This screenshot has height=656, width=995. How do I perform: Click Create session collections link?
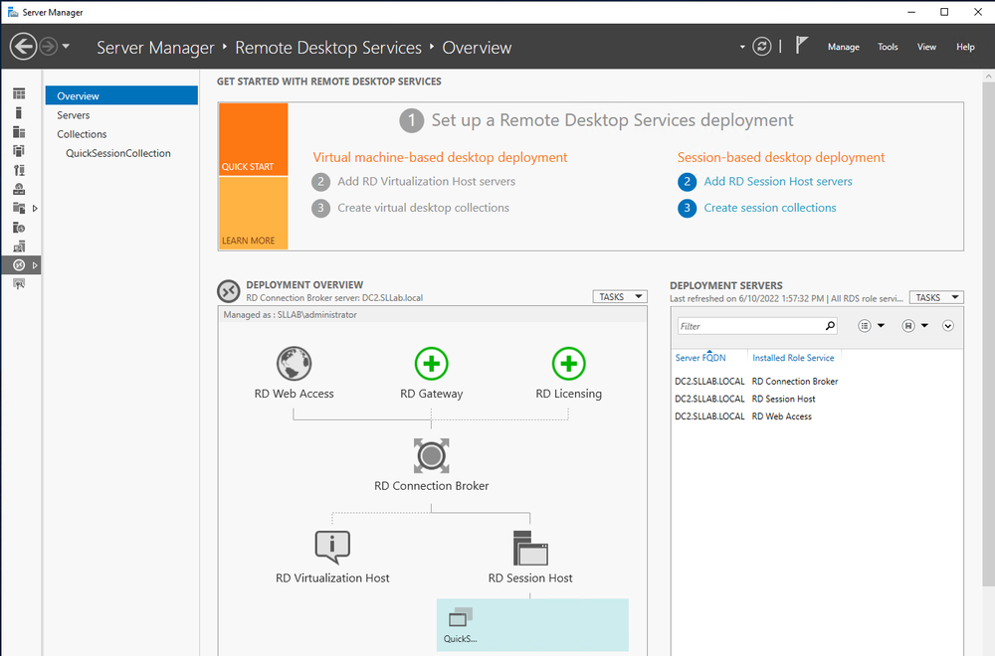[x=770, y=208]
